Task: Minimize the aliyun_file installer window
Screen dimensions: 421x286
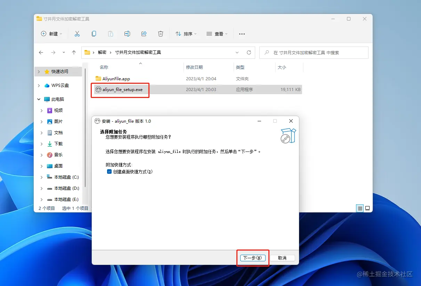Action: tap(259, 121)
